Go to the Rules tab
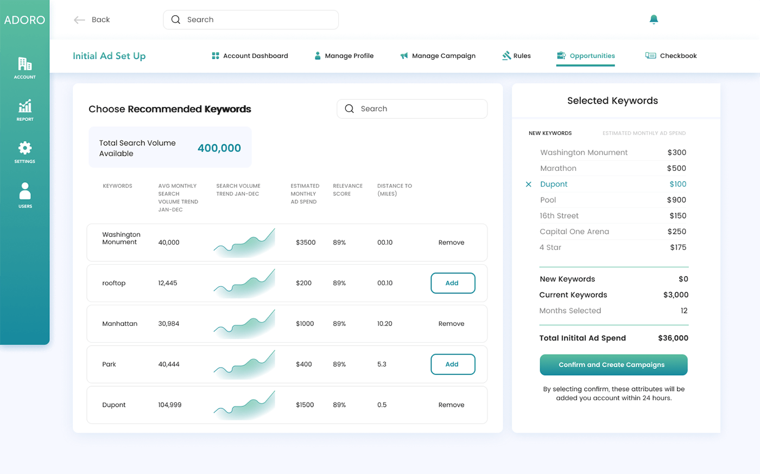 coord(516,56)
